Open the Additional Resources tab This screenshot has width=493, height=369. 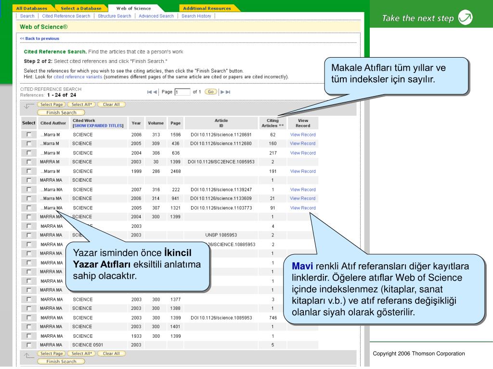207,9
